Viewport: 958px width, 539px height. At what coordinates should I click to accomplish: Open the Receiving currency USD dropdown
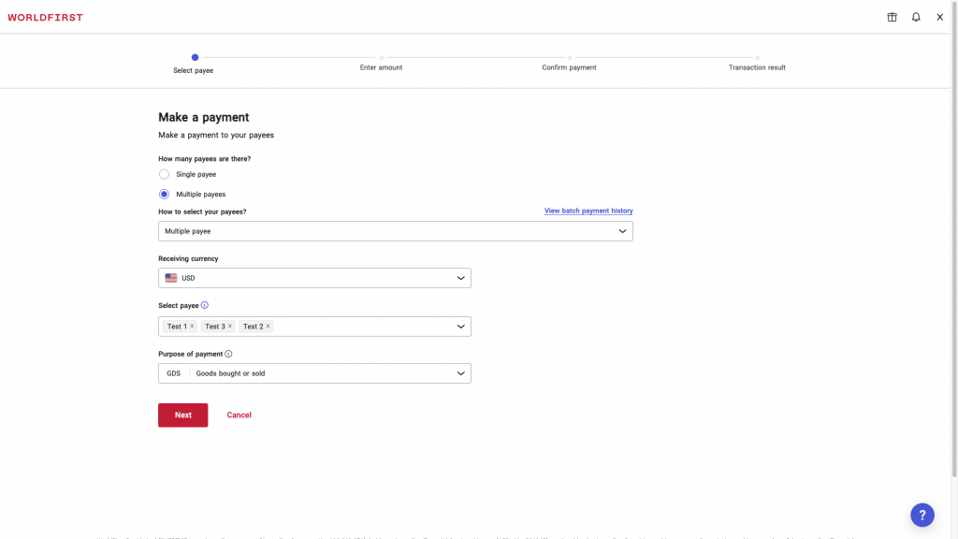pos(314,278)
